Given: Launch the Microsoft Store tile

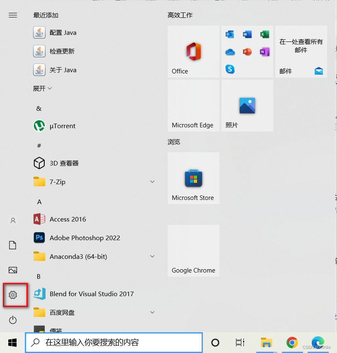Looking at the screenshot, I should [x=193, y=178].
